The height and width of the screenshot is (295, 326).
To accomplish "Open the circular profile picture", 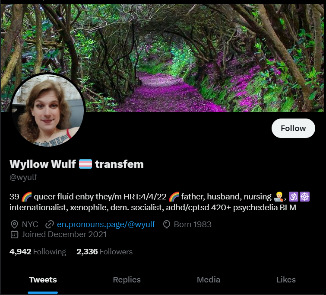I will tap(47, 110).
